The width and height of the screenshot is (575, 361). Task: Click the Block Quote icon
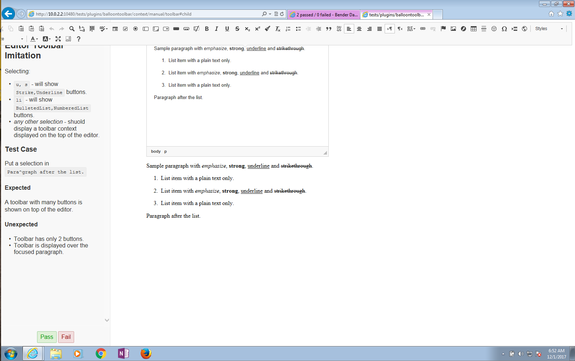329,29
